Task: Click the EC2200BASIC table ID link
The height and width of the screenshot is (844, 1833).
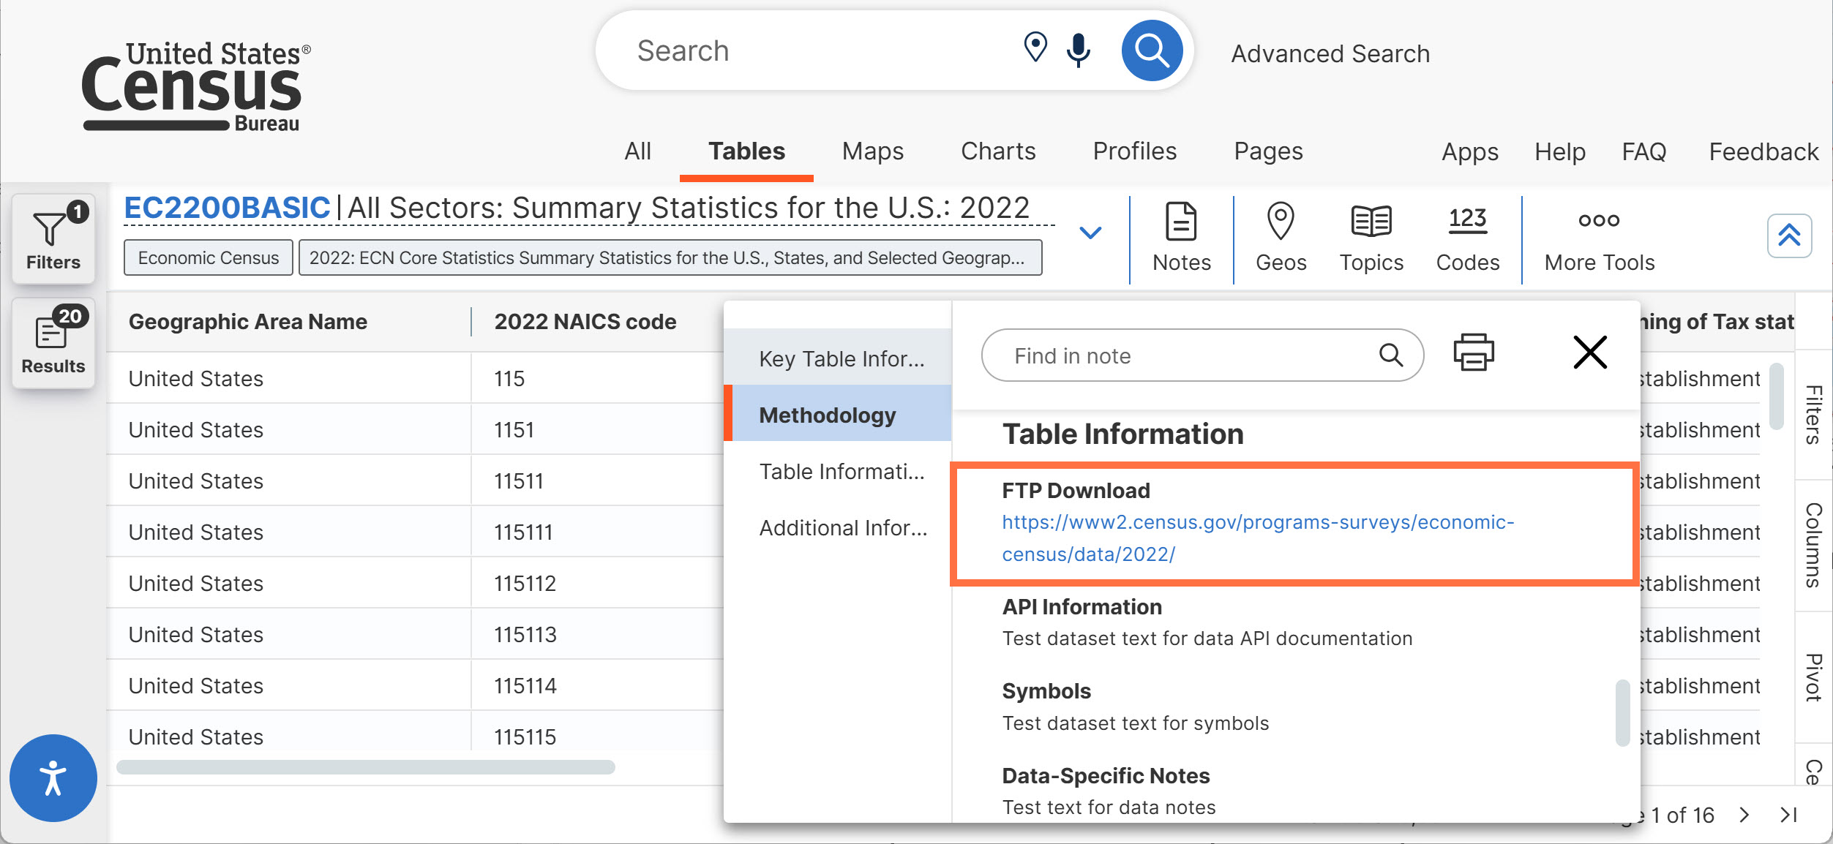Action: click(227, 208)
